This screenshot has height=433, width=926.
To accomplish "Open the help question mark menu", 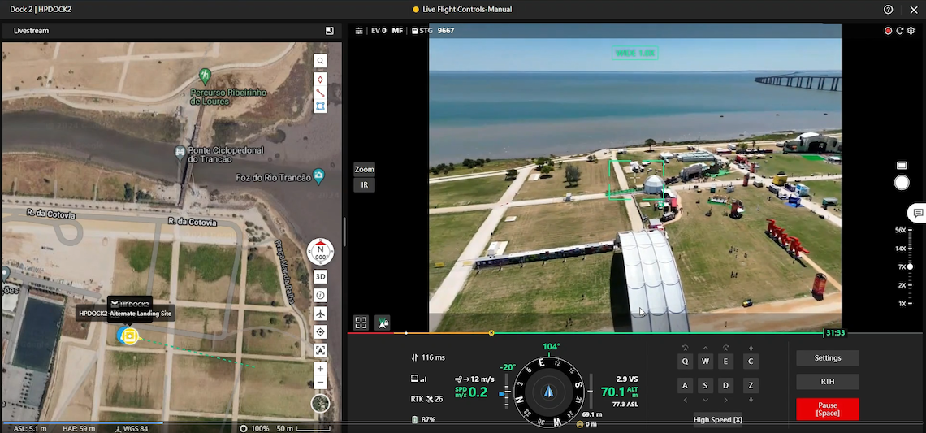I will [889, 10].
